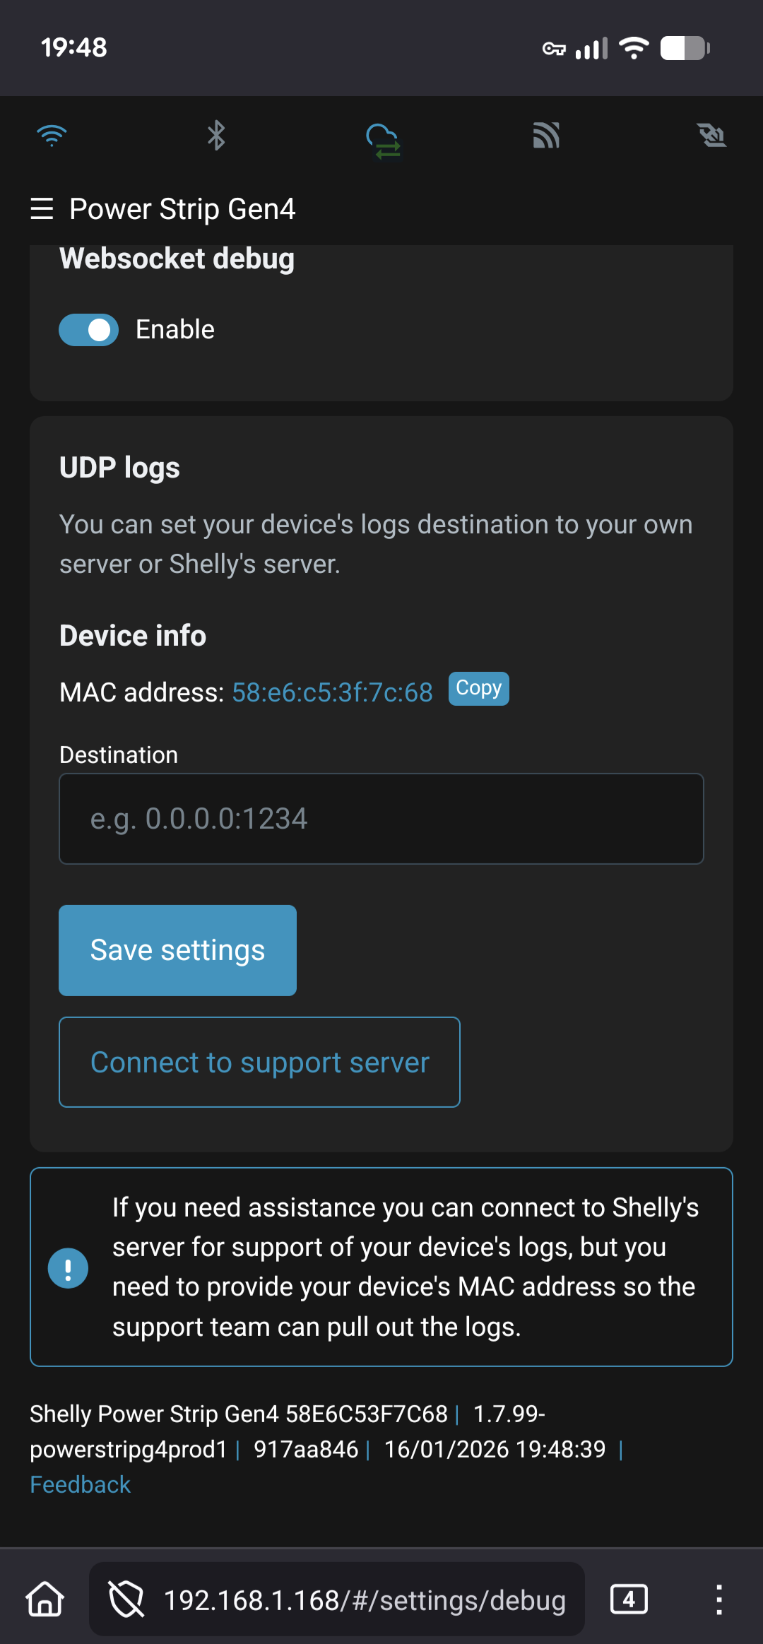Tap the tracking protection shield icon
Viewport: 763px width, 1644px height.
[x=126, y=1599]
